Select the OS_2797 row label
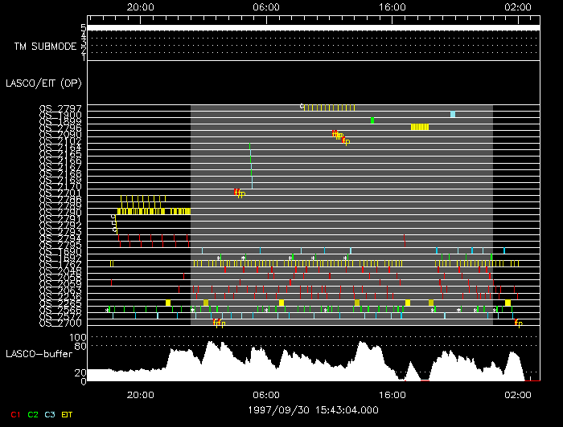Screen dimensions: 563x427 point(60,108)
